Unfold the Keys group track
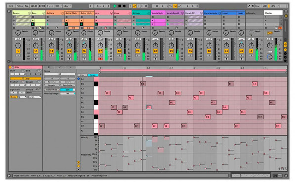This screenshot has width=295, height=182. (130, 13)
